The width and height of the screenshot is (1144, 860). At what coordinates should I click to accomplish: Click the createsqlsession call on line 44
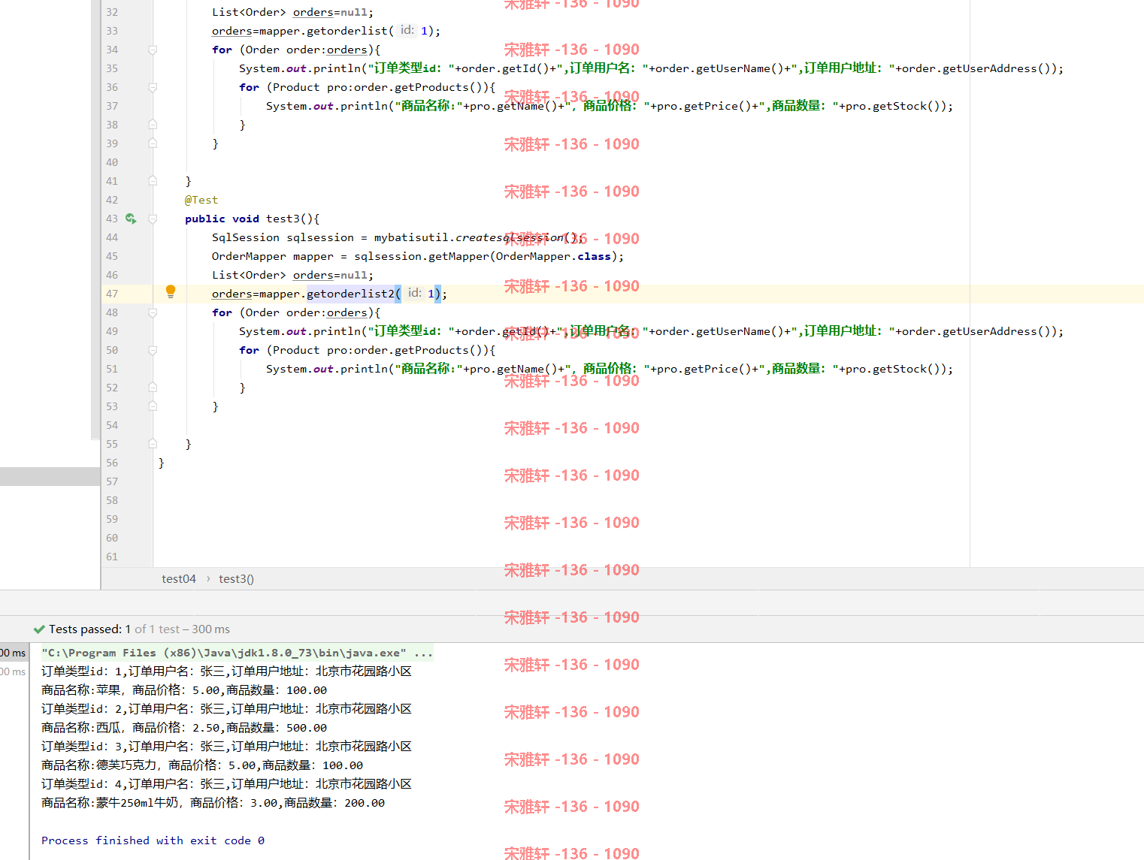click(510, 237)
